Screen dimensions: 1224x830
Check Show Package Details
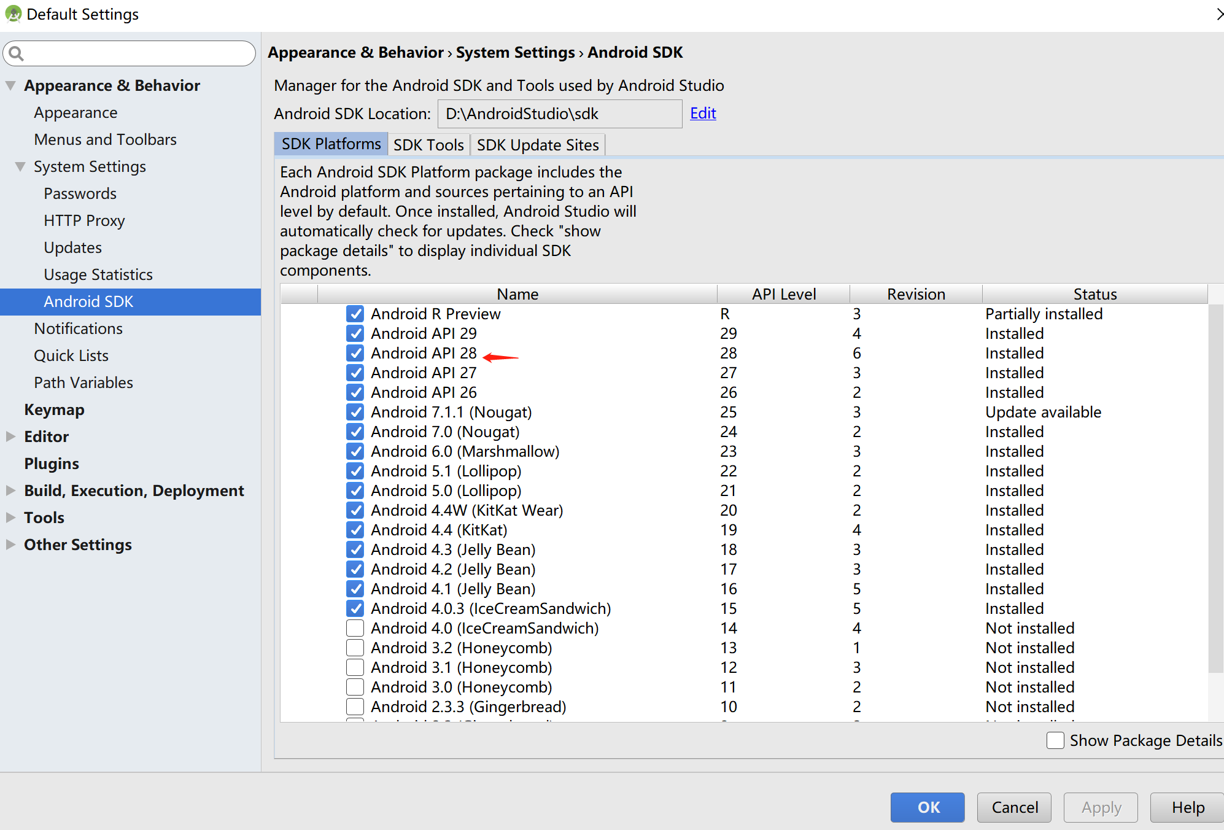point(1055,740)
